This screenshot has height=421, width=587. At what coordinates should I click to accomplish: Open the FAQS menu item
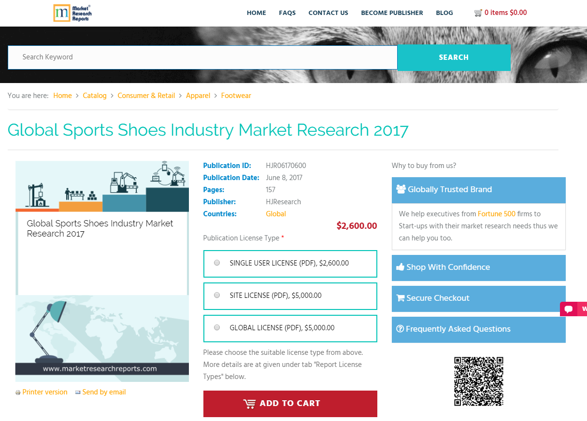[x=287, y=13]
